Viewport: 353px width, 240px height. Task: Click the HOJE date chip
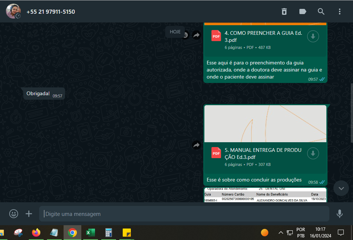point(175,32)
